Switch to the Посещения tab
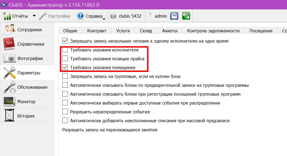The width and height of the screenshot is (287, 156). (261, 31)
